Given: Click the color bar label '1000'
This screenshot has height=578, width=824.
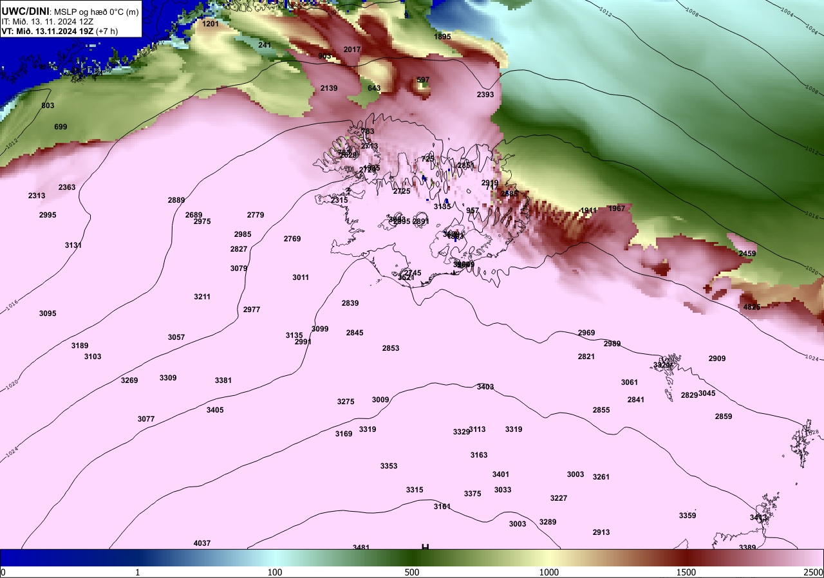Looking at the screenshot, I should (548, 572).
